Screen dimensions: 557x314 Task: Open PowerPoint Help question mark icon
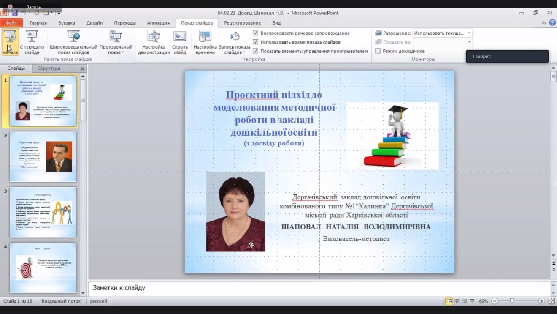(552, 23)
